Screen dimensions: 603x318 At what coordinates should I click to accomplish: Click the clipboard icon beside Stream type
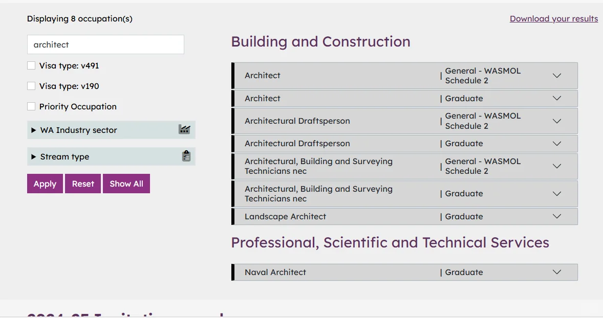(x=186, y=156)
